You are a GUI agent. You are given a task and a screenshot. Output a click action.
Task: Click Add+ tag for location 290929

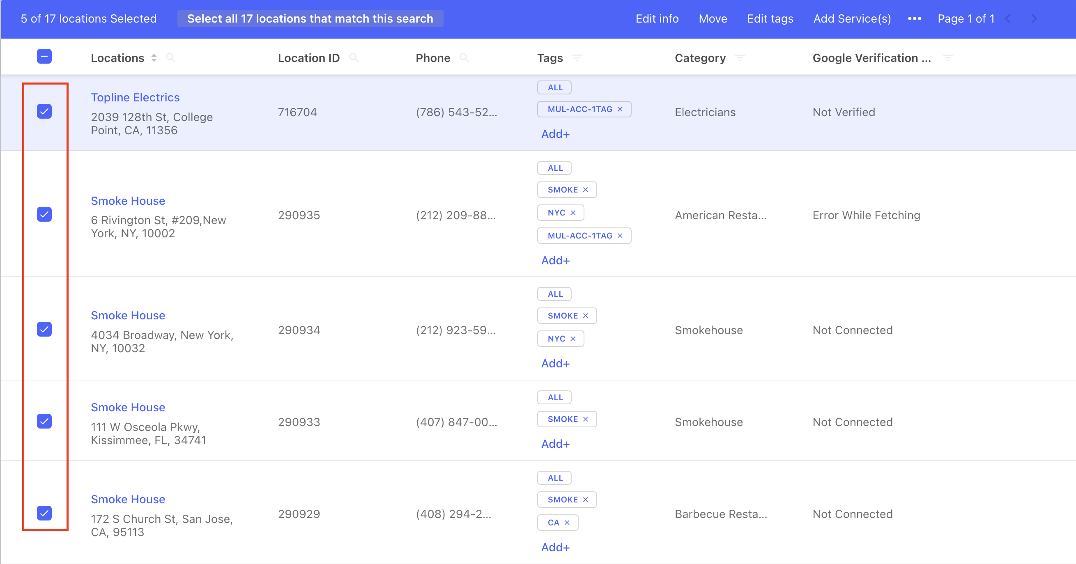click(x=555, y=547)
